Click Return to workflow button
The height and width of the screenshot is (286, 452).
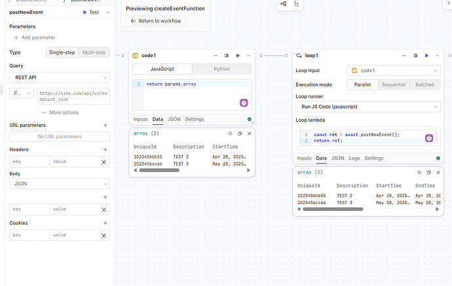tap(156, 21)
